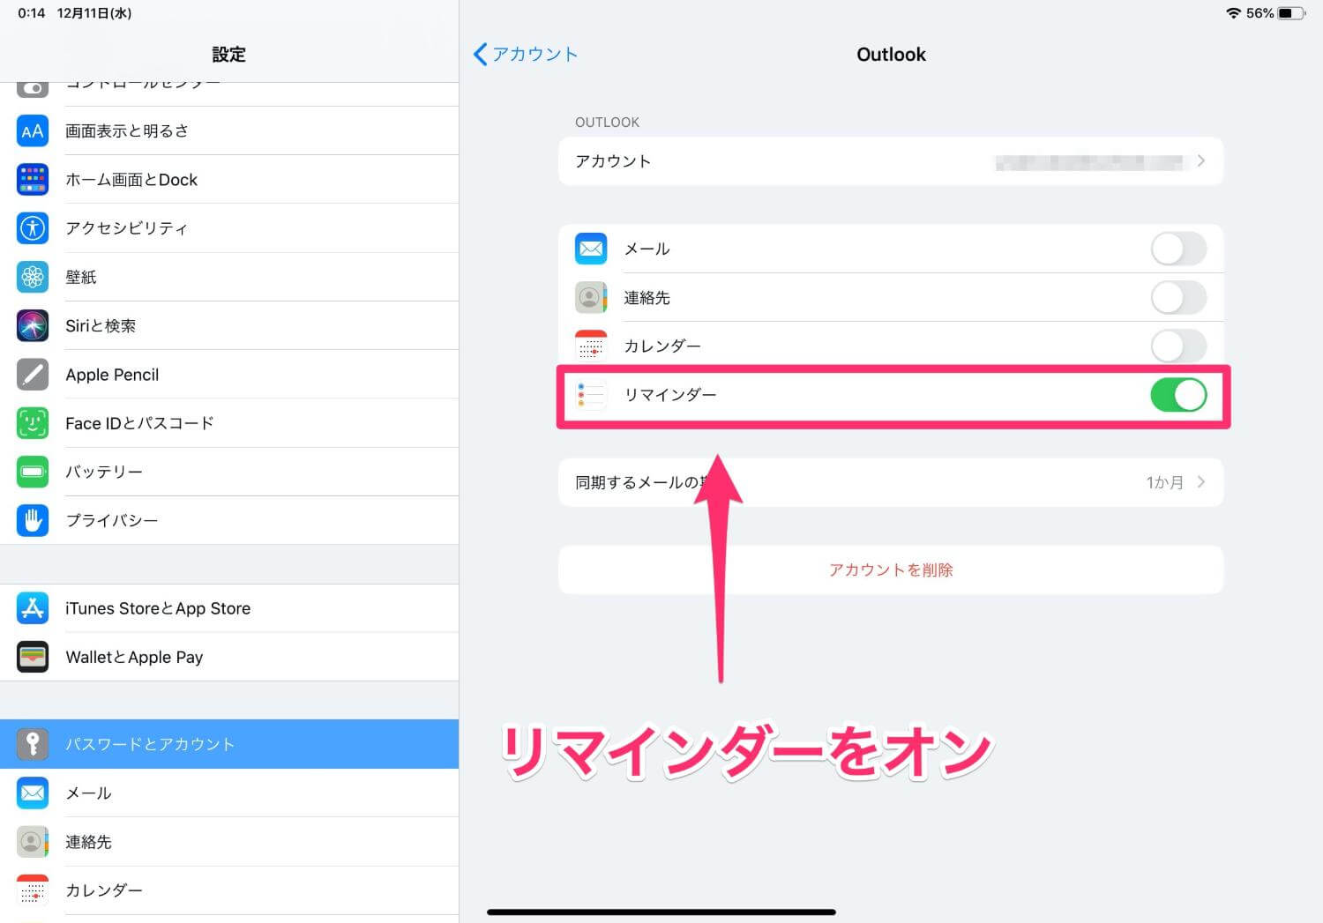This screenshot has height=923, width=1323.
Task: Tap the Contacts icon in Outlook panel
Action: (x=591, y=298)
